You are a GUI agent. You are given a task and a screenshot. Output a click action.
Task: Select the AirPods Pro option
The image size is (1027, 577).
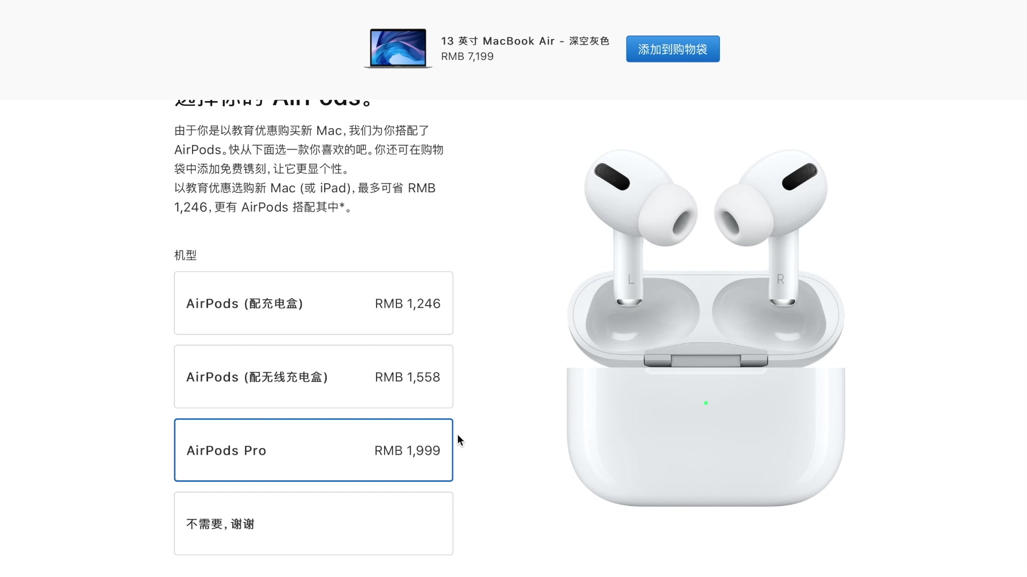[313, 450]
